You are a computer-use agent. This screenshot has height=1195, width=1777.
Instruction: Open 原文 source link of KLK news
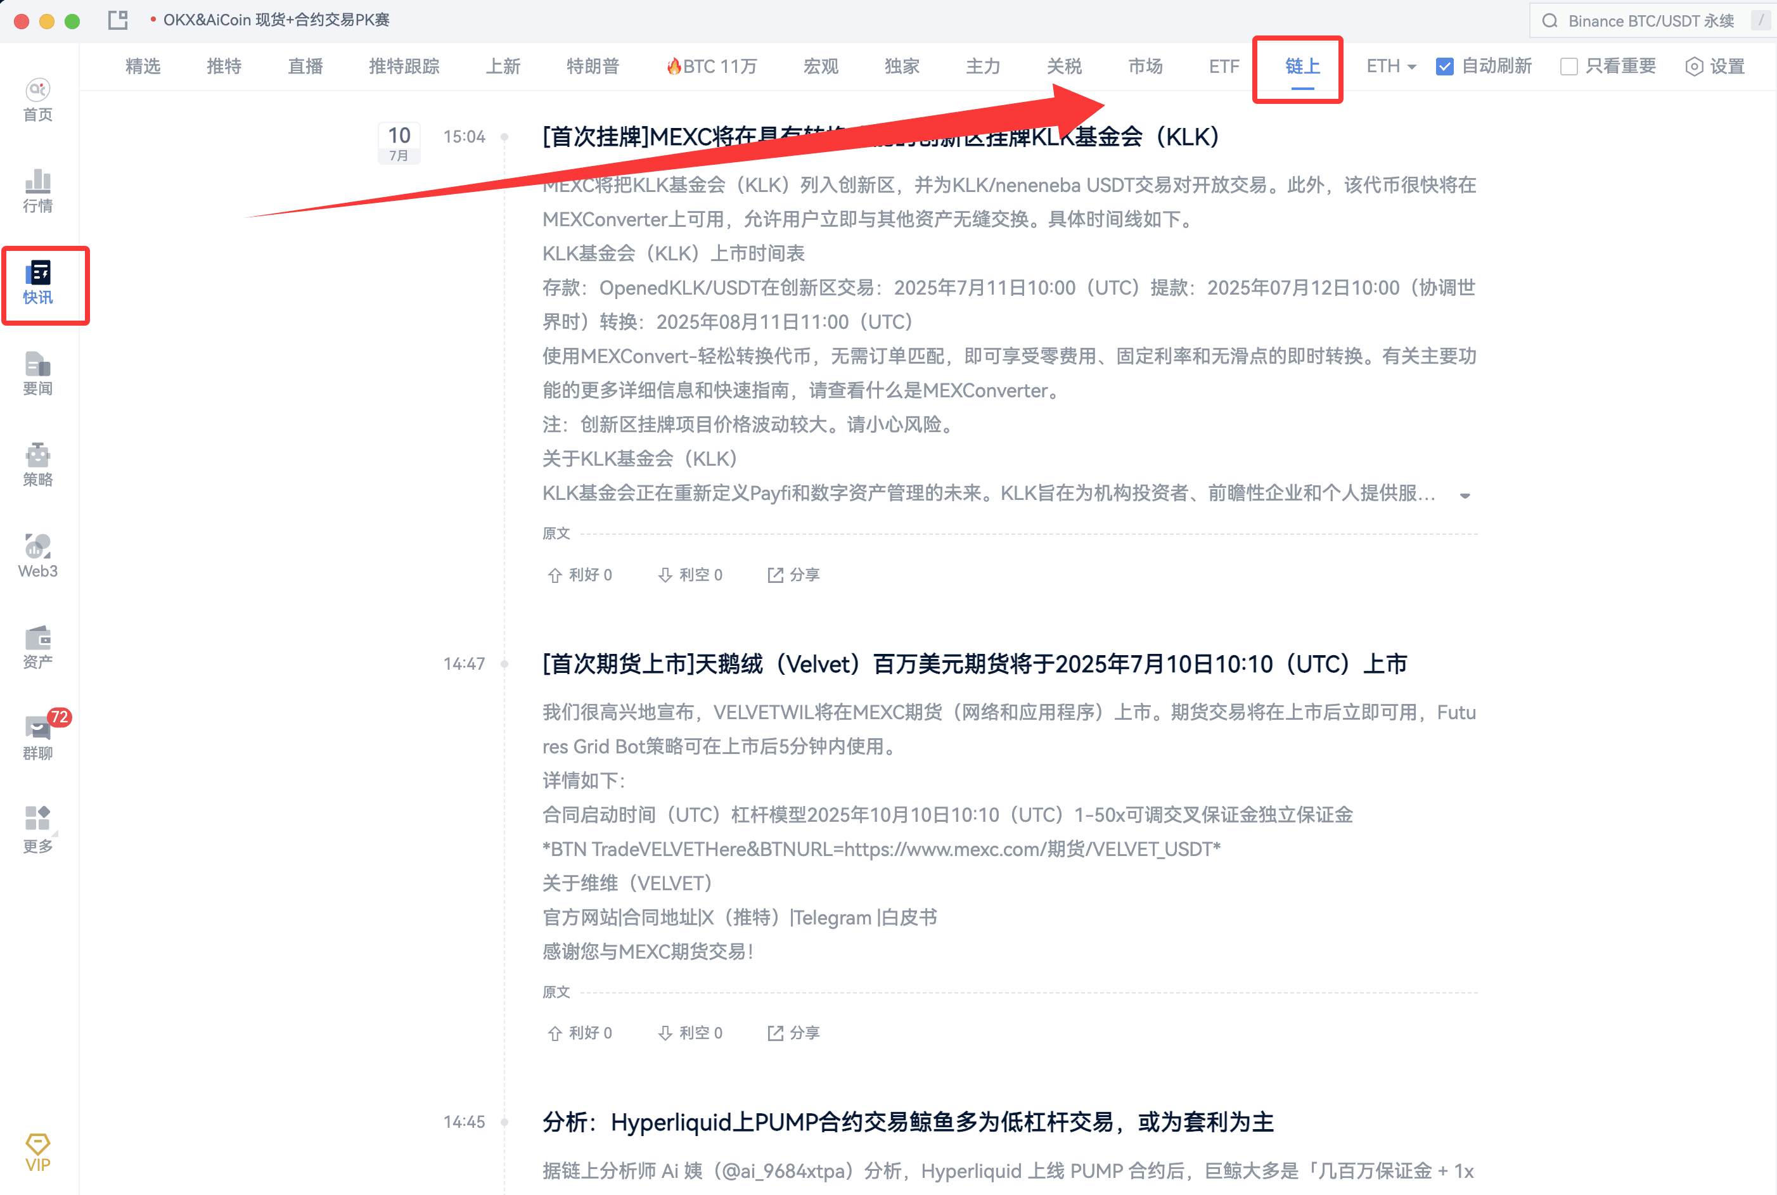click(556, 534)
